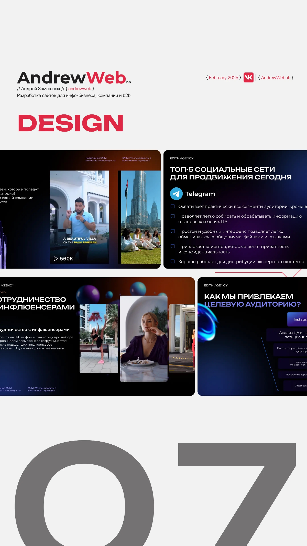This screenshot has width=307, height=546.
Task: Open the AndrewWebnh profile link
Action: (x=276, y=78)
